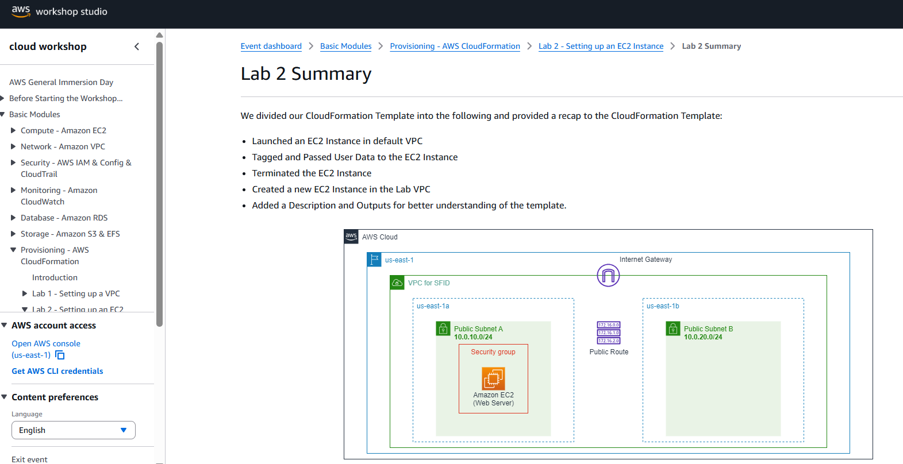
Task: Click the AWS workshop studio logo
Action: [x=59, y=11]
